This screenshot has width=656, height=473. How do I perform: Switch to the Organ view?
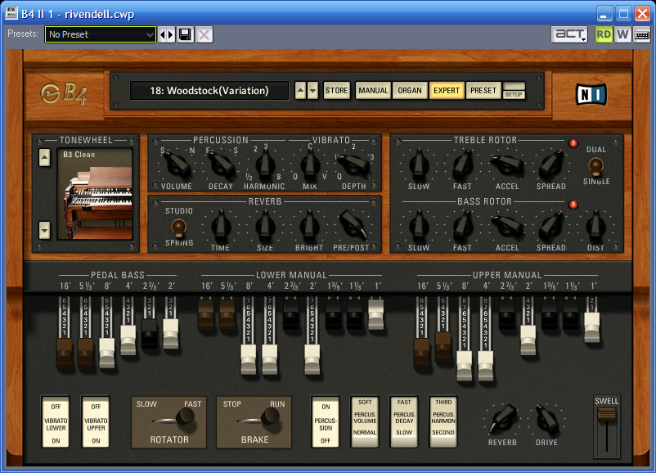click(410, 90)
